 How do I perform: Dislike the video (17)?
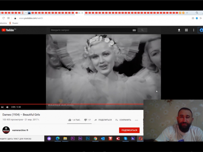tap(88, 120)
